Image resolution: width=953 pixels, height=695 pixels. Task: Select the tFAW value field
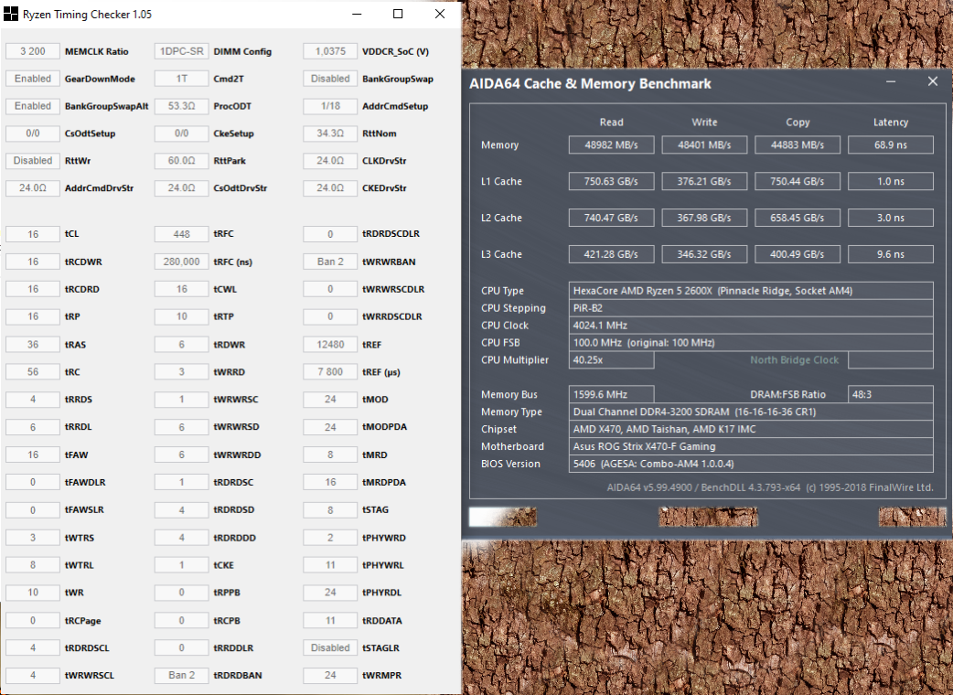pos(33,454)
